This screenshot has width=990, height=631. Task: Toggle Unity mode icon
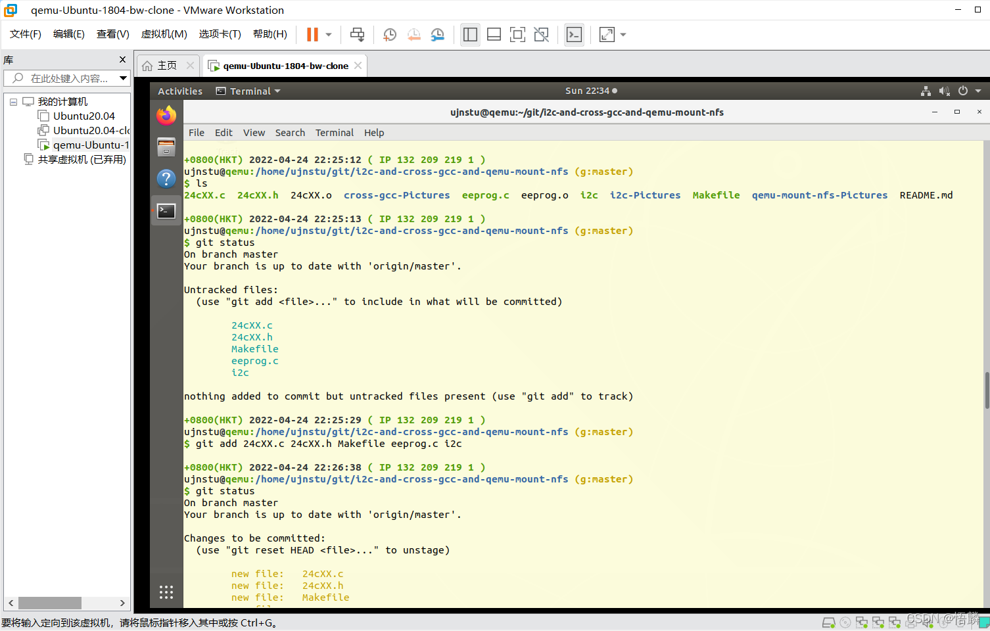541,35
